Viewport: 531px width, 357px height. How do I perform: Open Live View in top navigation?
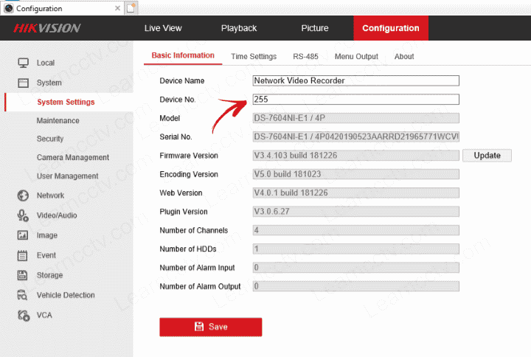click(163, 28)
